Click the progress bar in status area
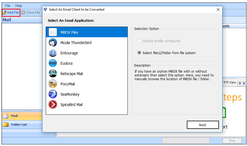Screen dimensions: 247x146 click(x=186, y=141)
